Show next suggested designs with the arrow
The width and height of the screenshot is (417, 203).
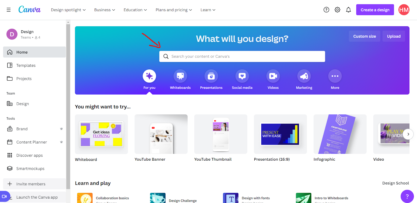(x=408, y=134)
